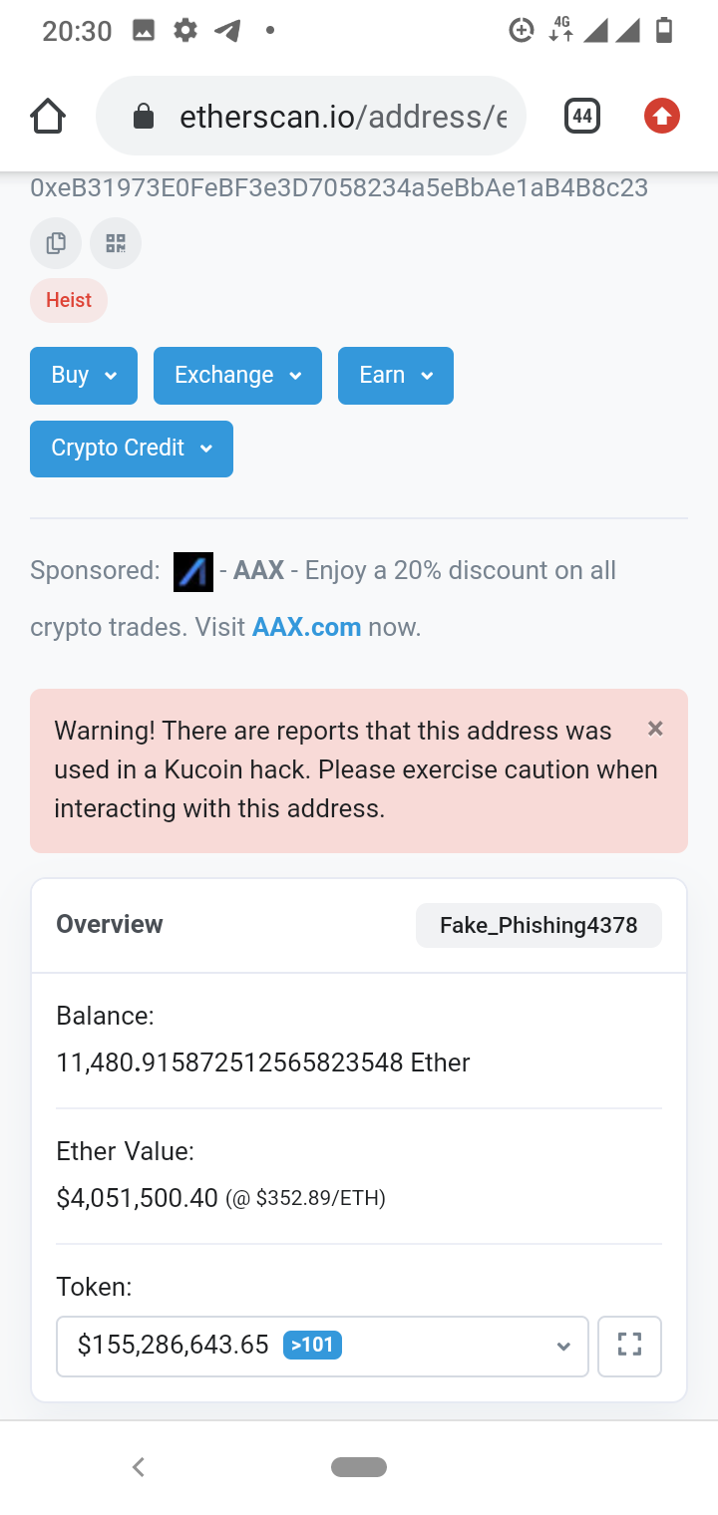Screen dimensions: 718x1515
Task: Open the tab switcher showing 44
Action: (582, 117)
